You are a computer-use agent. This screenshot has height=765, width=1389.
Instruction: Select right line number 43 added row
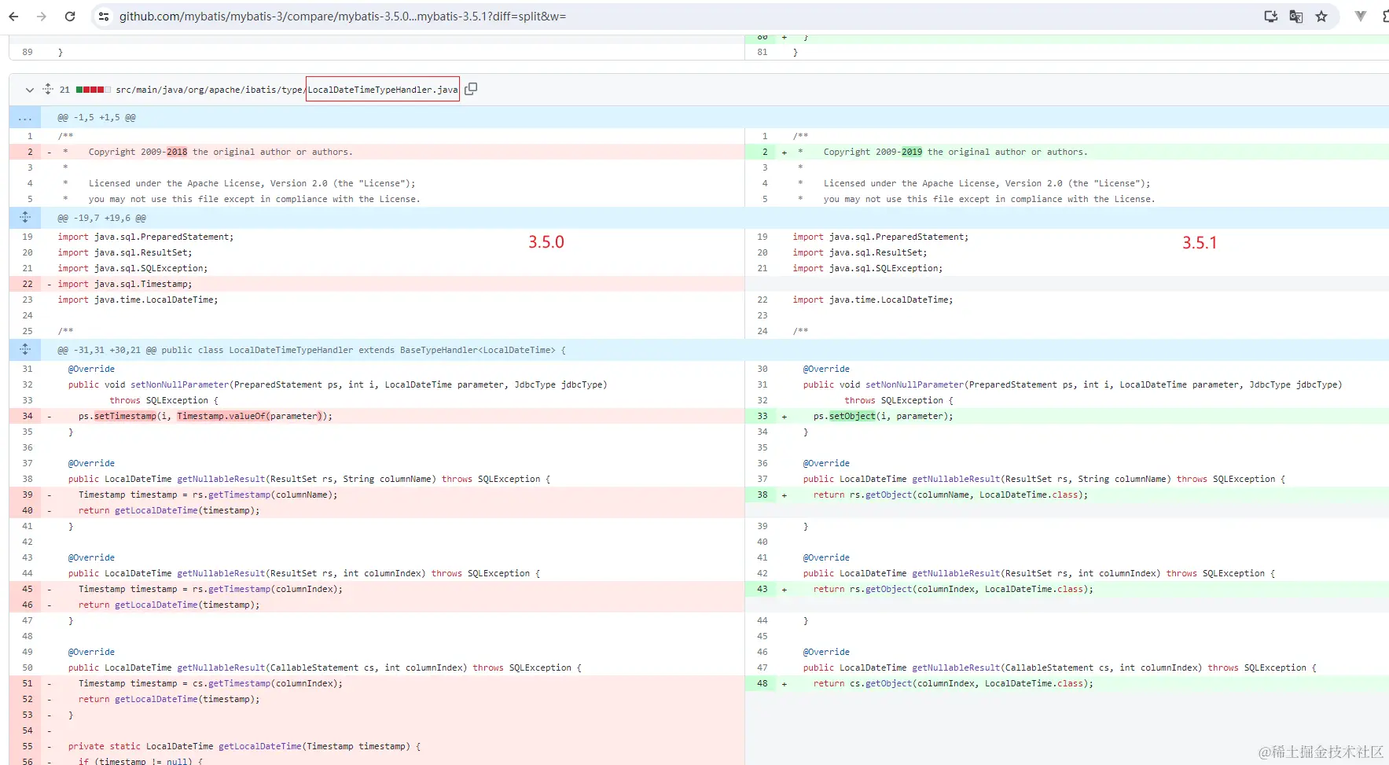click(762, 589)
